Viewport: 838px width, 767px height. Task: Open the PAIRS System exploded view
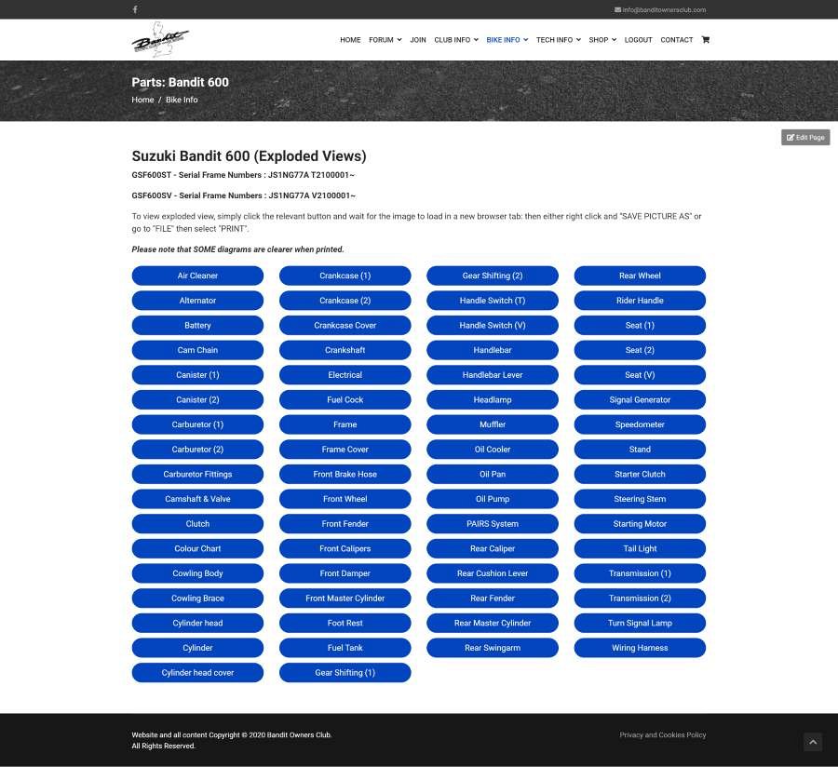tap(493, 524)
